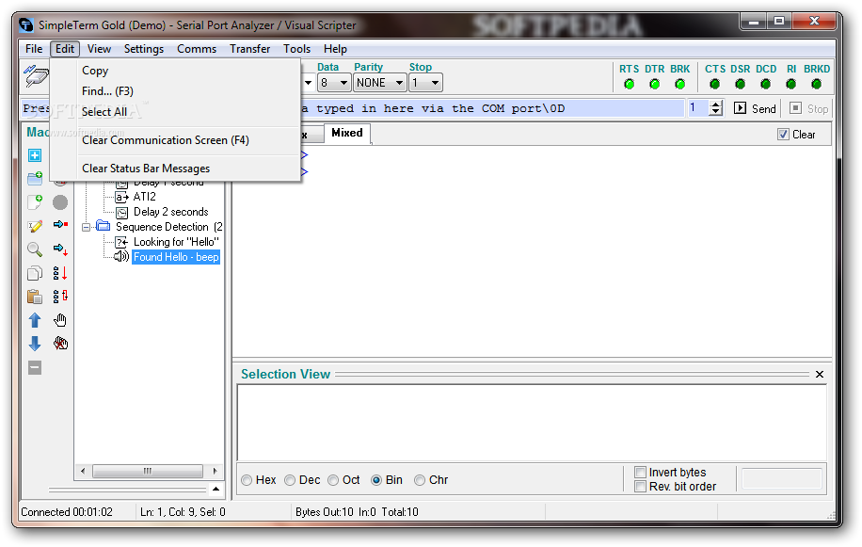Click the gray minus remove icon
Image resolution: width=862 pixels, height=547 pixels.
click(35, 368)
